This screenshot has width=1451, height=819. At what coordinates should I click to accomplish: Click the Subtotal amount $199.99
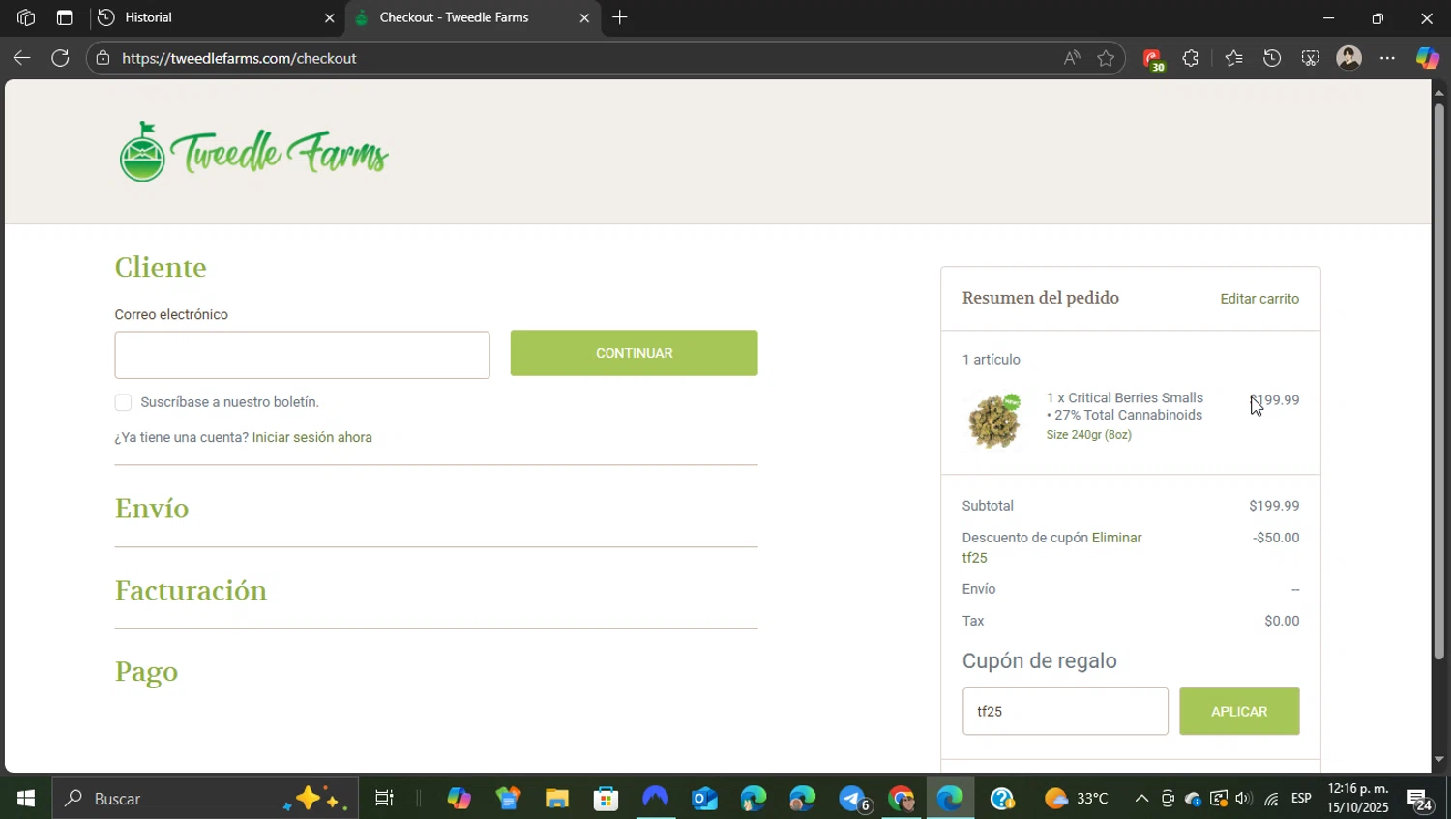click(x=1274, y=506)
